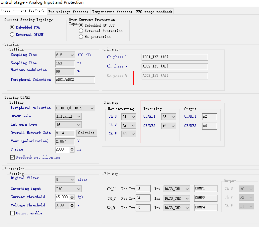Open Not inverting Ch W pin dropdown
This screenshot has height=227, width=259.
pyautogui.click(x=129, y=134)
